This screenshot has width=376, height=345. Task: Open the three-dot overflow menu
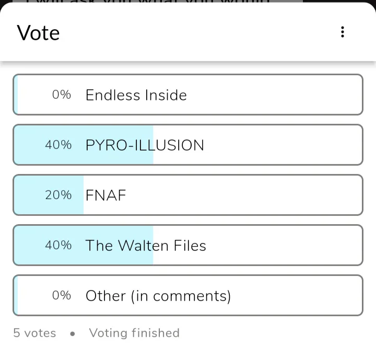pos(343,32)
